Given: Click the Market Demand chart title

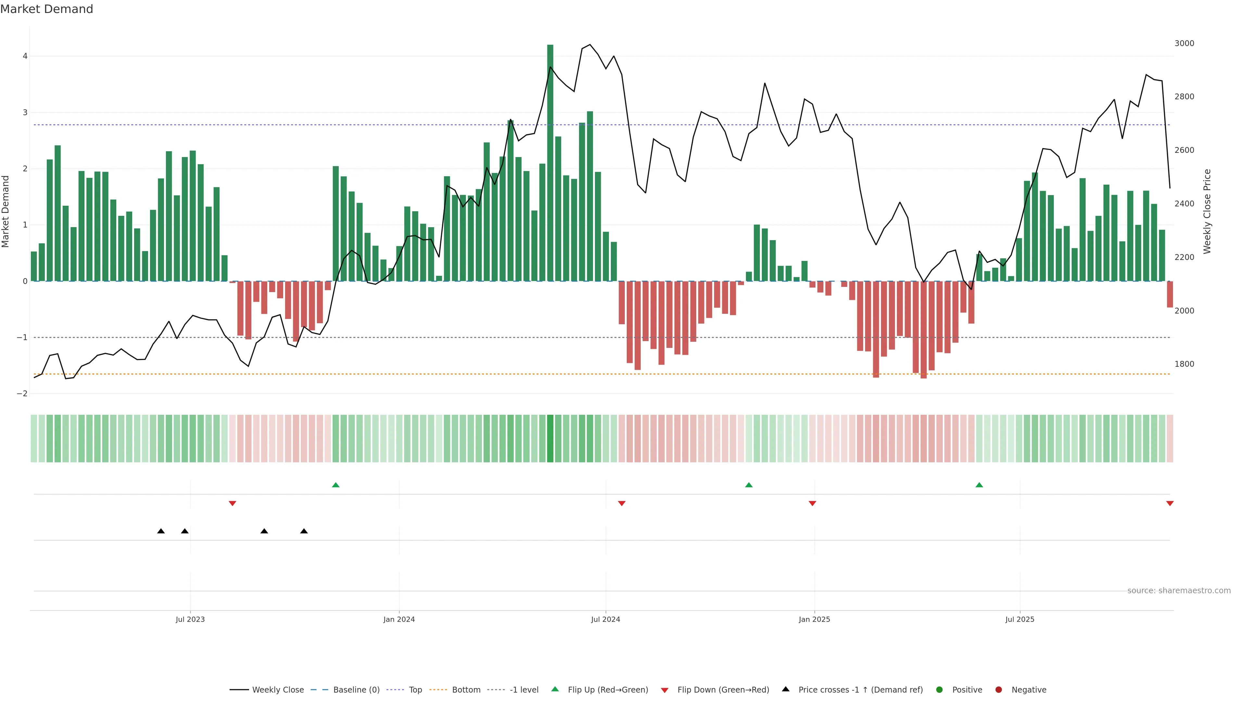Looking at the screenshot, I should pos(46,9).
